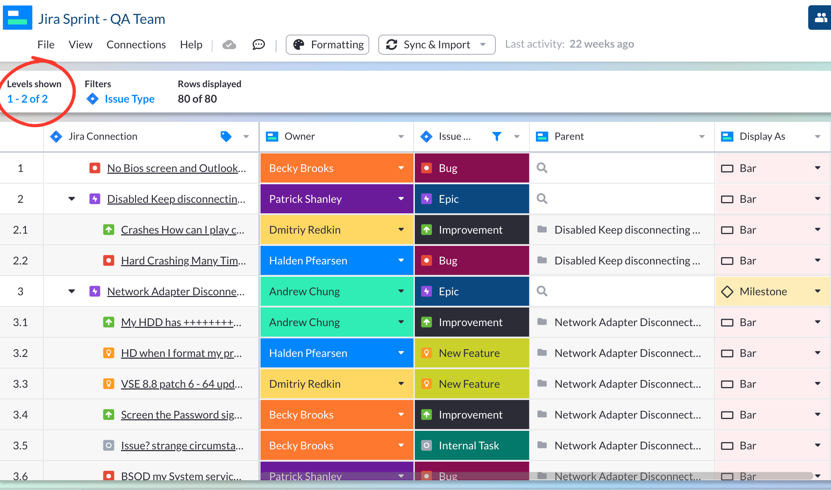Click the green Improvement icon beside Screen the Password sig
Image resolution: width=831 pixels, height=490 pixels.
109,415
